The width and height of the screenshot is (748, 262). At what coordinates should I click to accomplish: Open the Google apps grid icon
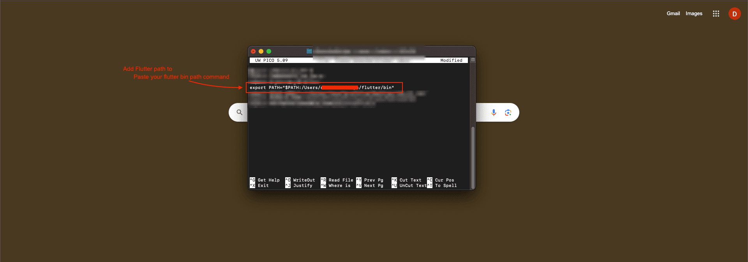(716, 14)
